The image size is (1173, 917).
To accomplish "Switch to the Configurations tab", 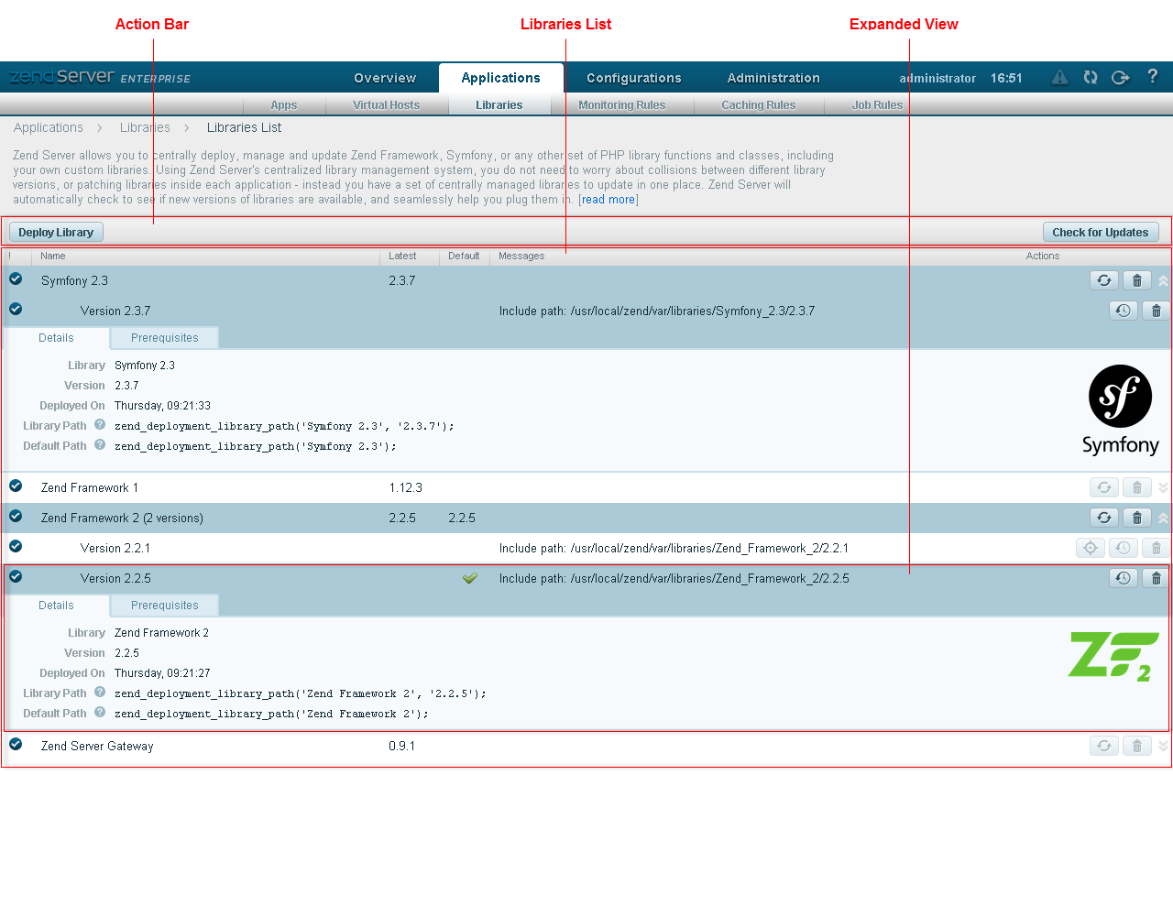I will click(633, 78).
